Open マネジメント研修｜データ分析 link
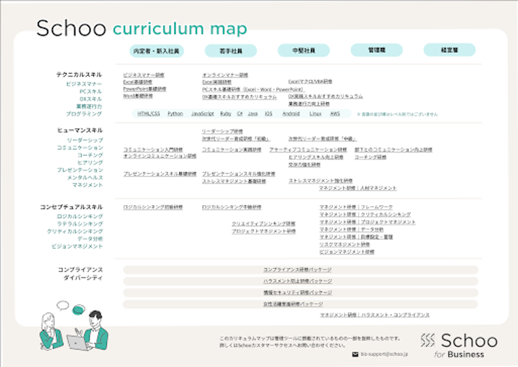This screenshot has width=518, height=367. click(352, 230)
